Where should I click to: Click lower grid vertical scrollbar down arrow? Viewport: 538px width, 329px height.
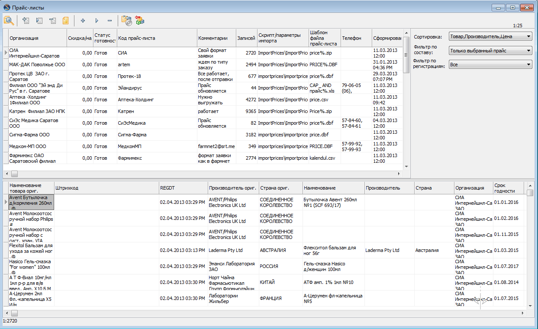(x=530, y=306)
